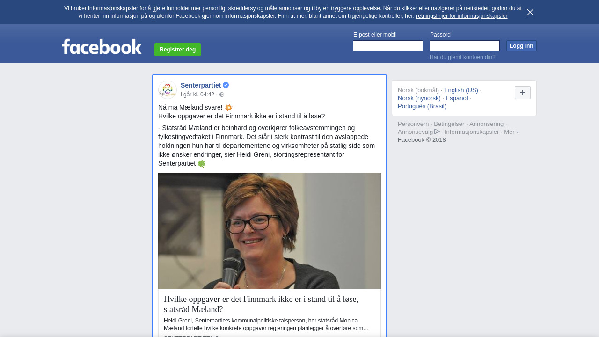This screenshot has height=337, width=599.
Task: Open the article photo of Heidi Greni
Action: pos(270,231)
